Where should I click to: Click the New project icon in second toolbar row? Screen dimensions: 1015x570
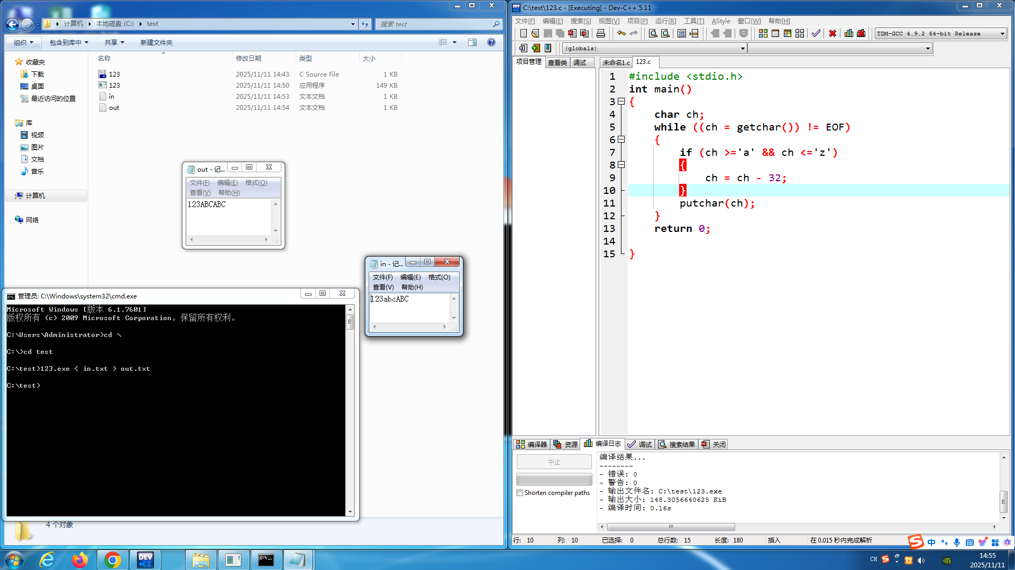click(523, 48)
